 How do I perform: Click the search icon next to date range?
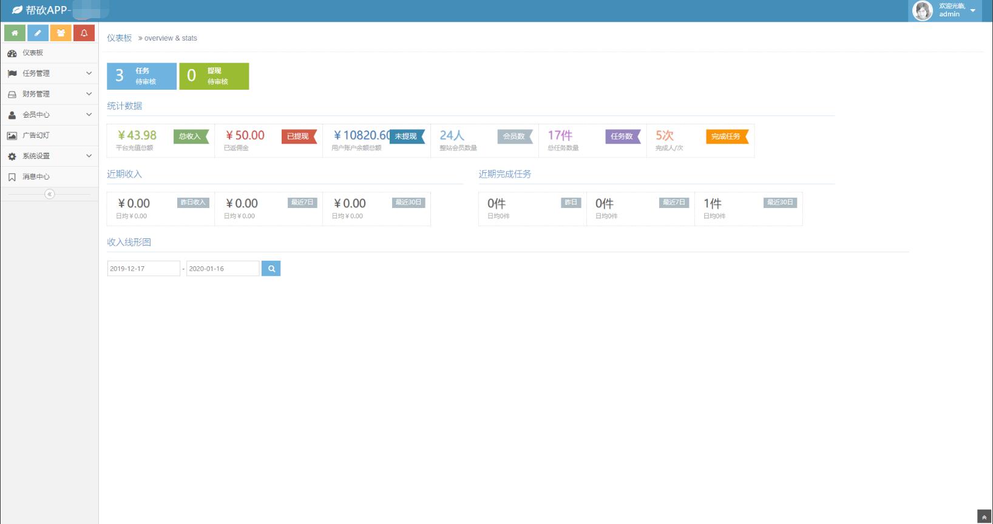(x=271, y=269)
